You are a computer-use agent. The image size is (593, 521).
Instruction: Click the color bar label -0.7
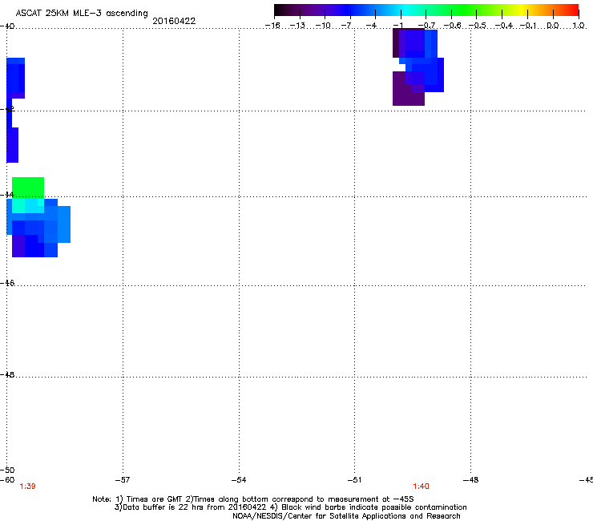pyautogui.click(x=426, y=26)
